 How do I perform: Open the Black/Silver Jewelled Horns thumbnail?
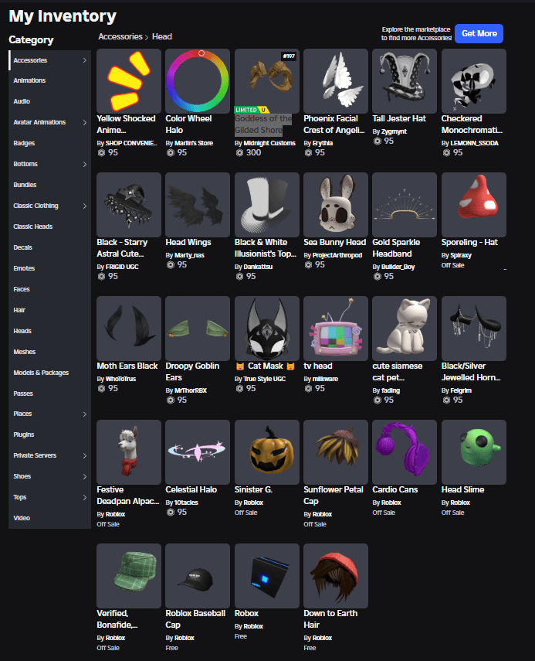click(x=474, y=329)
